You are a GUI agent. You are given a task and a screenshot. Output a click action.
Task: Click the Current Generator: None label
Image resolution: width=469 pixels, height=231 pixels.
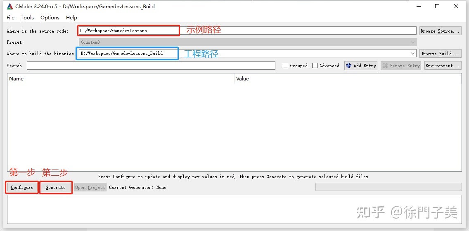pyautogui.click(x=137, y=187)
